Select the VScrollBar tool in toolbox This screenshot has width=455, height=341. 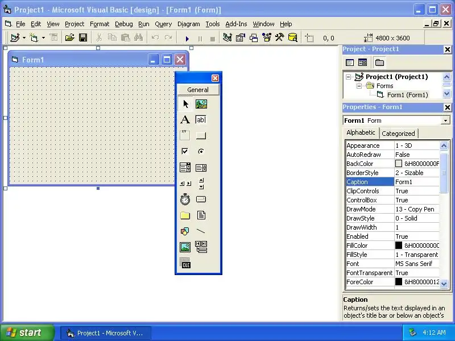pyautogui.click(x=201, y=183)
